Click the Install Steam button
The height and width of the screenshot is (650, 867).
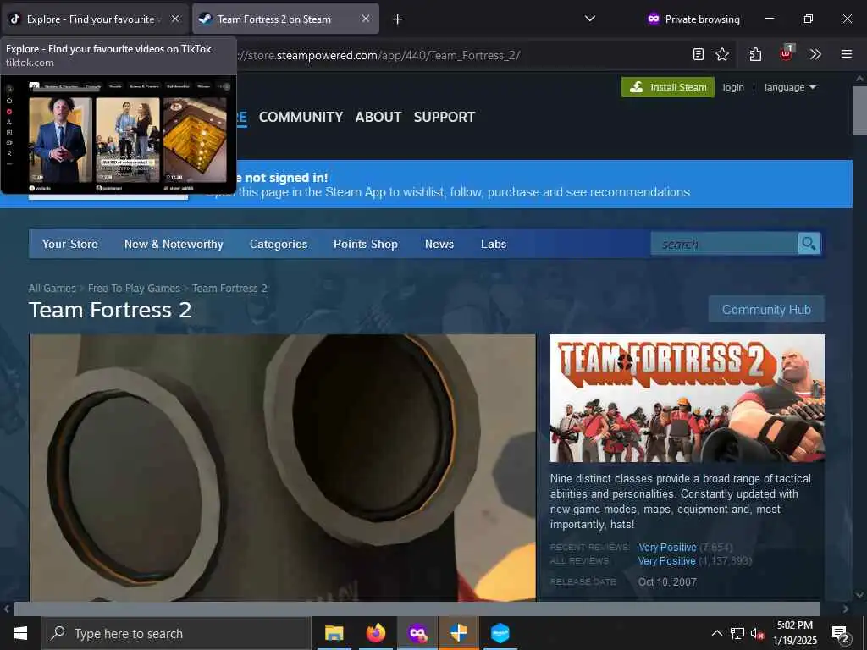point(668,87)
